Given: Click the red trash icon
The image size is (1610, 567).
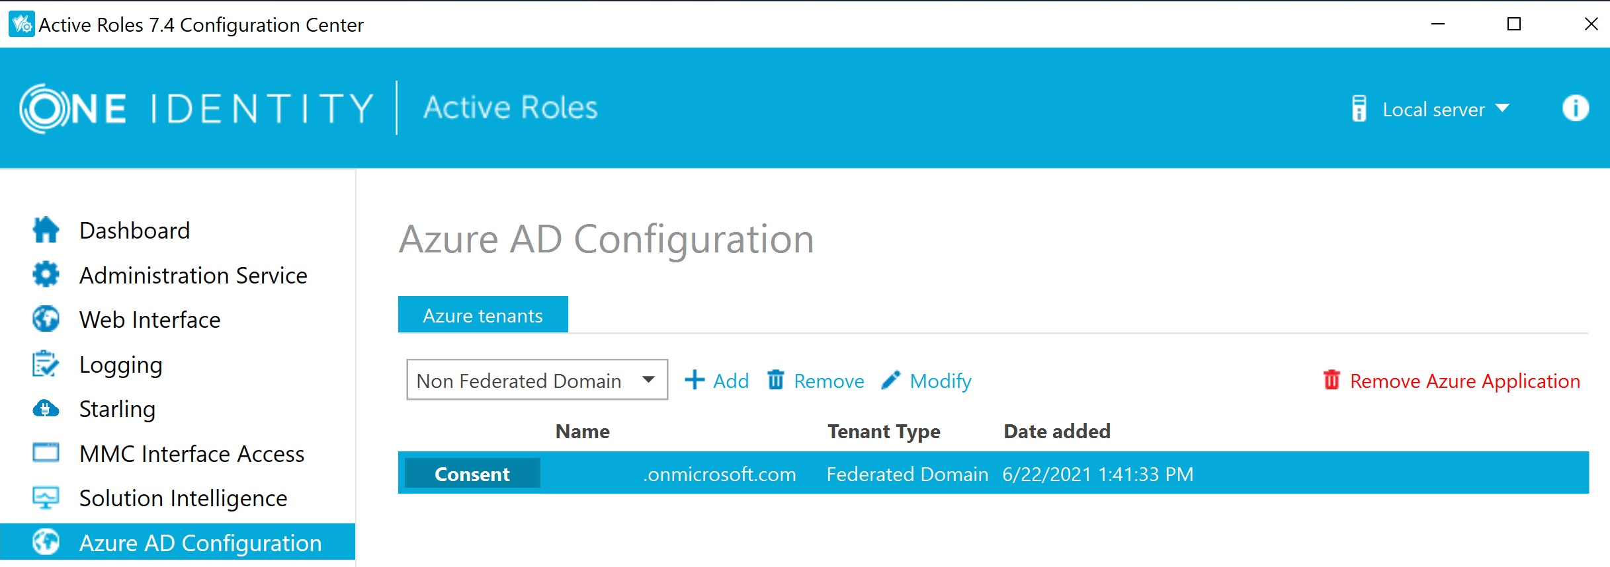Looking at the screenshot, I should pos(1332,380).
